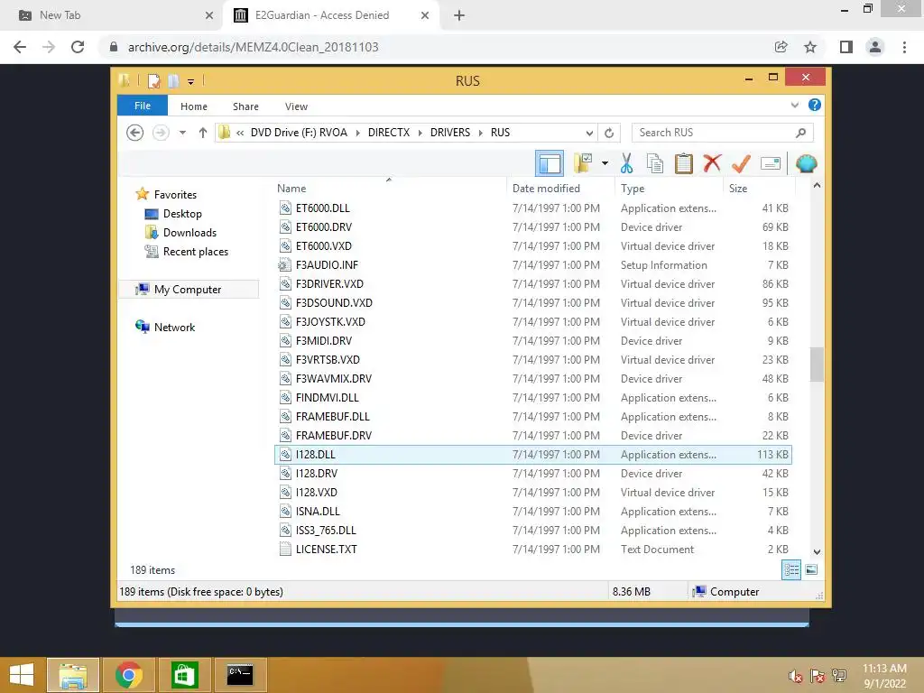Select Downloads in navigation pane
The height and width of the screenshot is (693, 924).
click(x=189, y=232)
